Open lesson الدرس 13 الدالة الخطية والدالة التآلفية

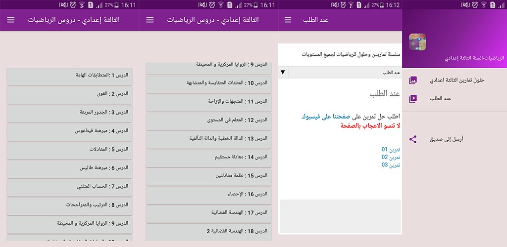tap(209, 140)
